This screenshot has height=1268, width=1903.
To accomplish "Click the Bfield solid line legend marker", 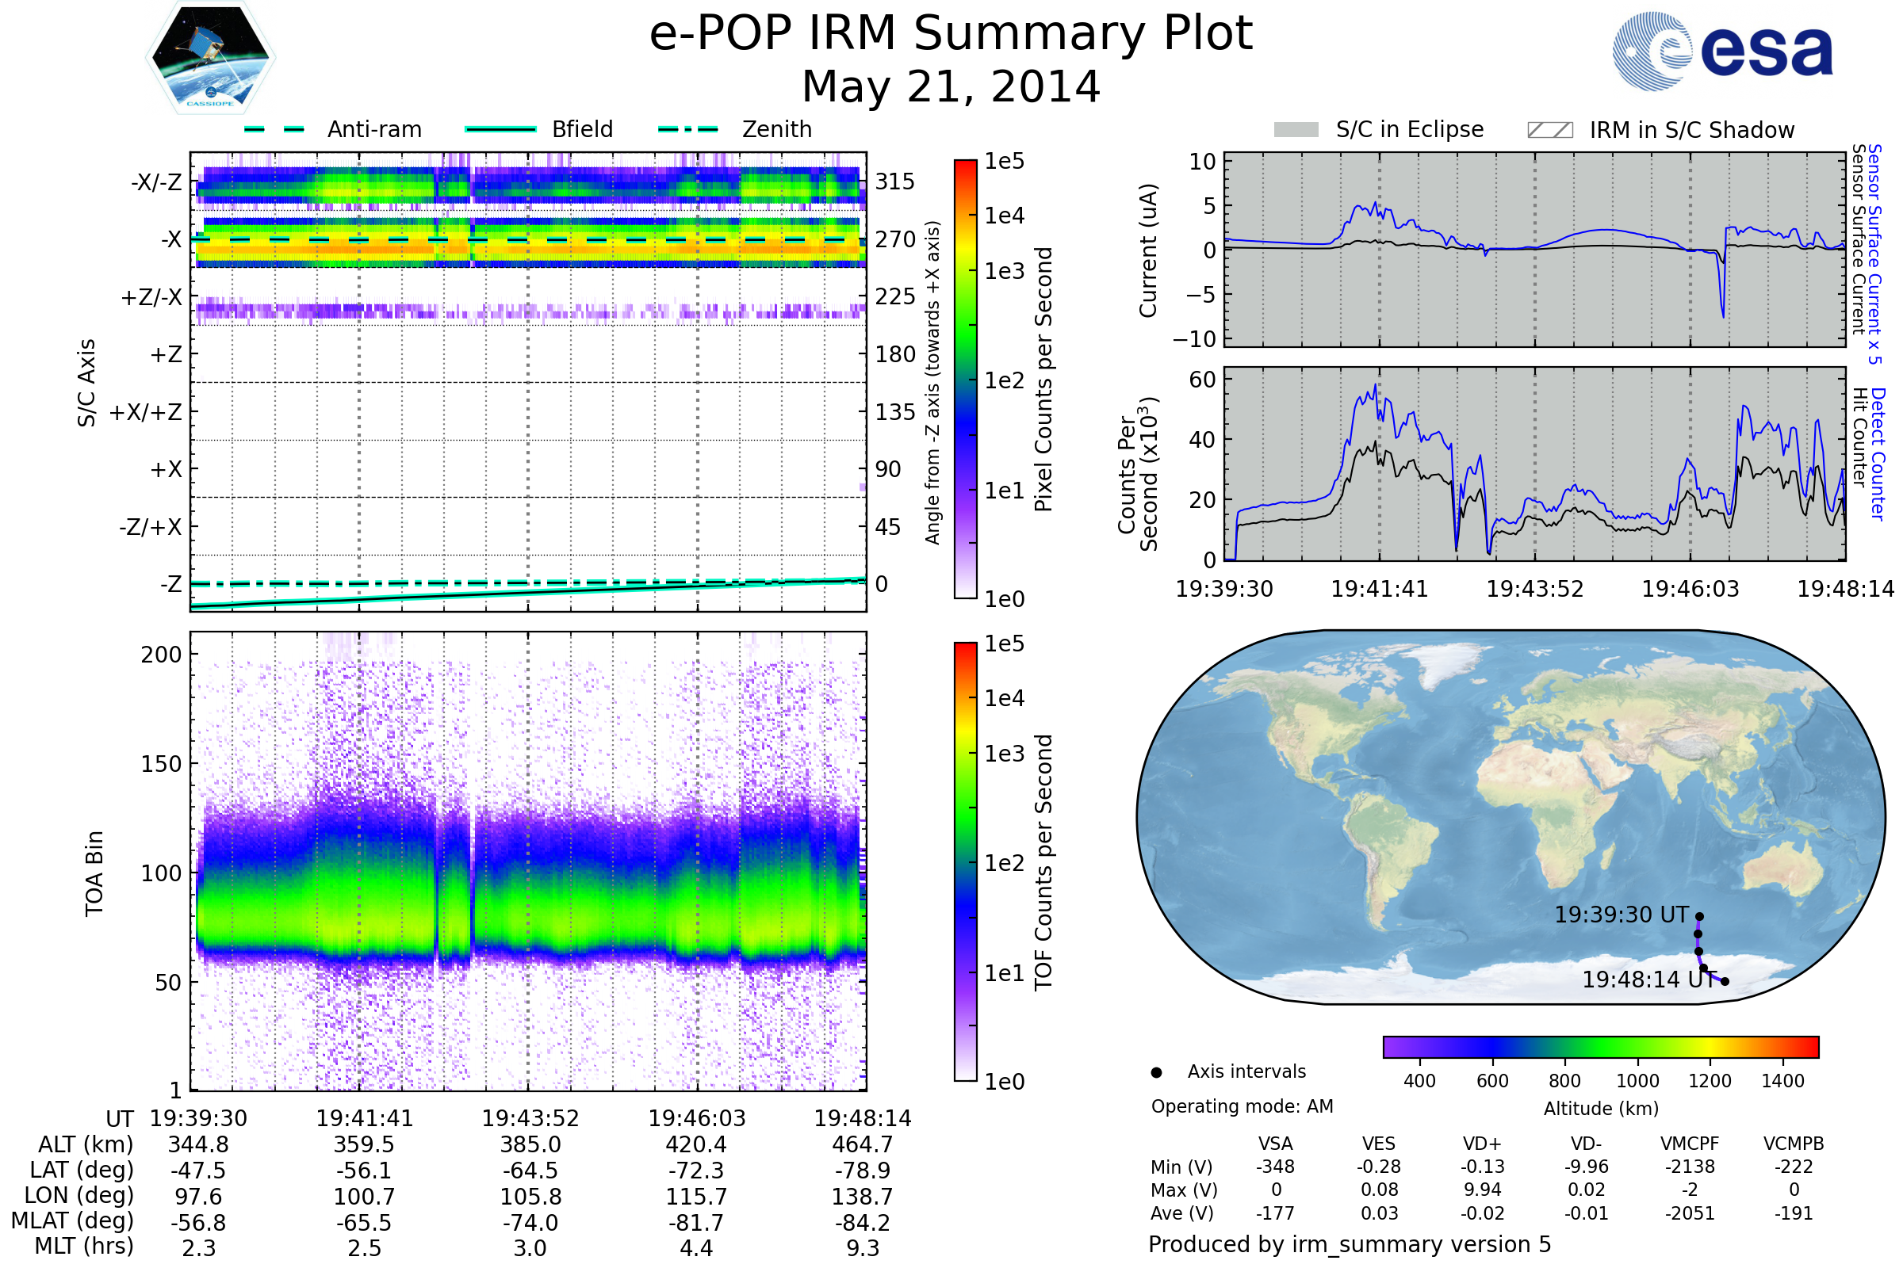I will 500,129.
